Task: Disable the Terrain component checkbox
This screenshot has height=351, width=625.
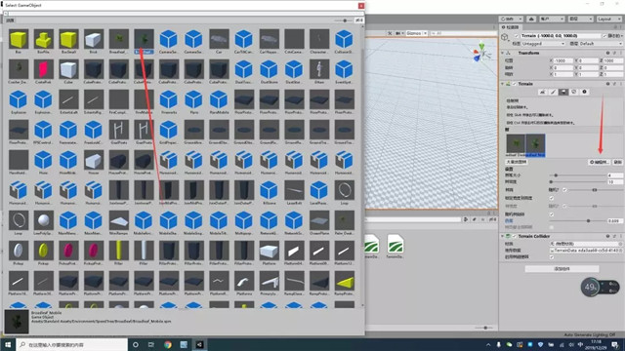Action: (515, 84)
